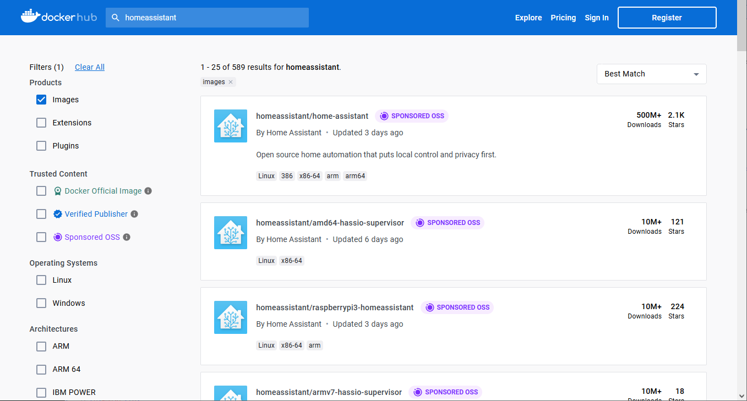Click the Register button
Viewport: 747px width, 401px height.
click(667, 18)
